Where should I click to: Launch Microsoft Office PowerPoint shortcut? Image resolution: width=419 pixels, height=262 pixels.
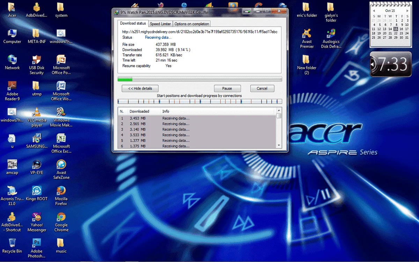click(61, 65)
